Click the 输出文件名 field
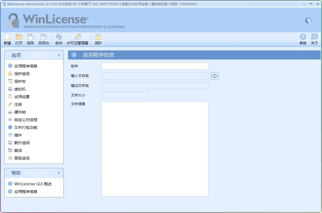The width and height of the screenshot is (322, 213). (x=155, y=85)
